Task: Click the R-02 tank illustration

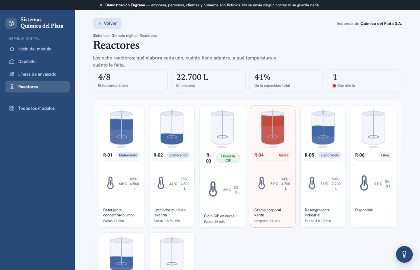Action: (172, 129)
